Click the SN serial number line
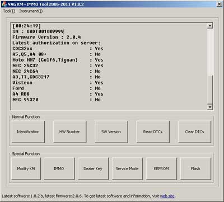 (x=38, y=31)
